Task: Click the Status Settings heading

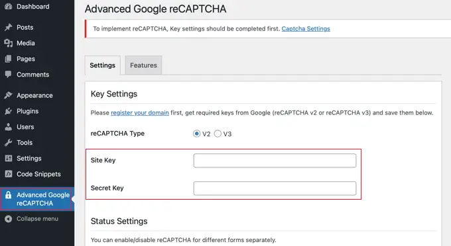Action: tap(119, 222)
